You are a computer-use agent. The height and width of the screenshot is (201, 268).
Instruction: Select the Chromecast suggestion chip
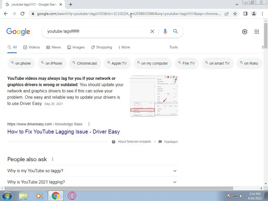85,63
